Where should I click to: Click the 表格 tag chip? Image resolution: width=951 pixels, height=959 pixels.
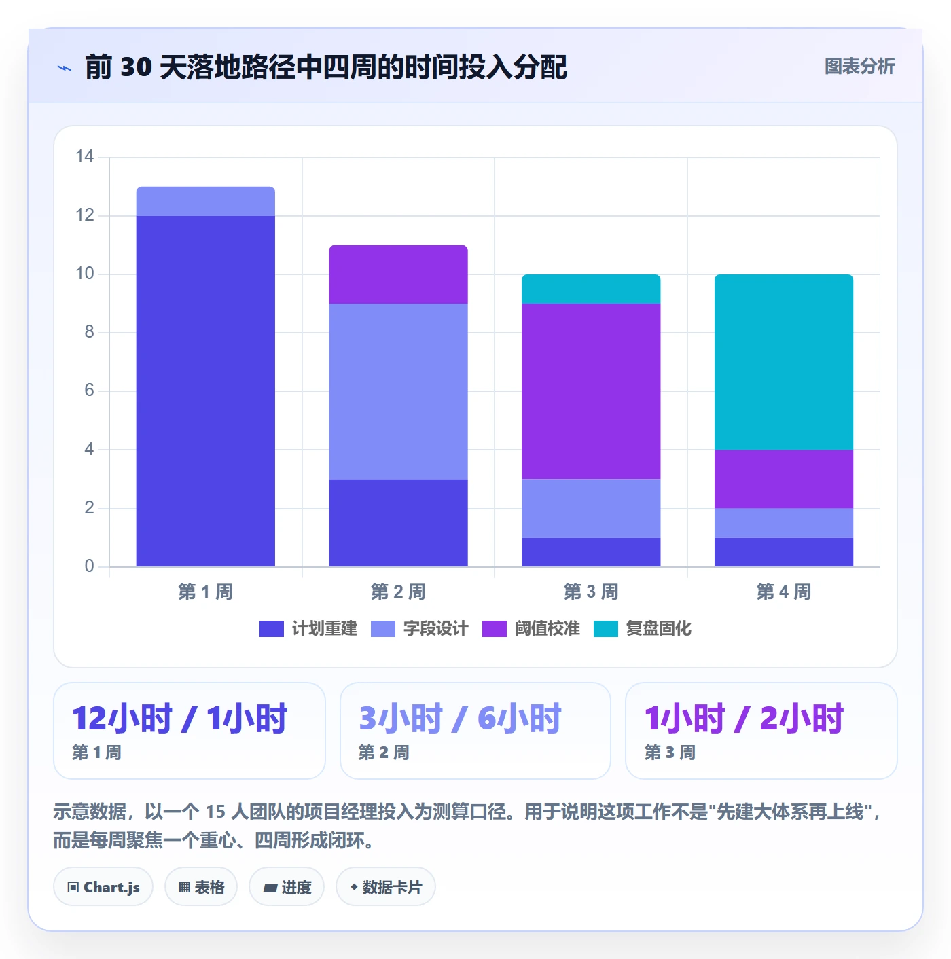201,887
